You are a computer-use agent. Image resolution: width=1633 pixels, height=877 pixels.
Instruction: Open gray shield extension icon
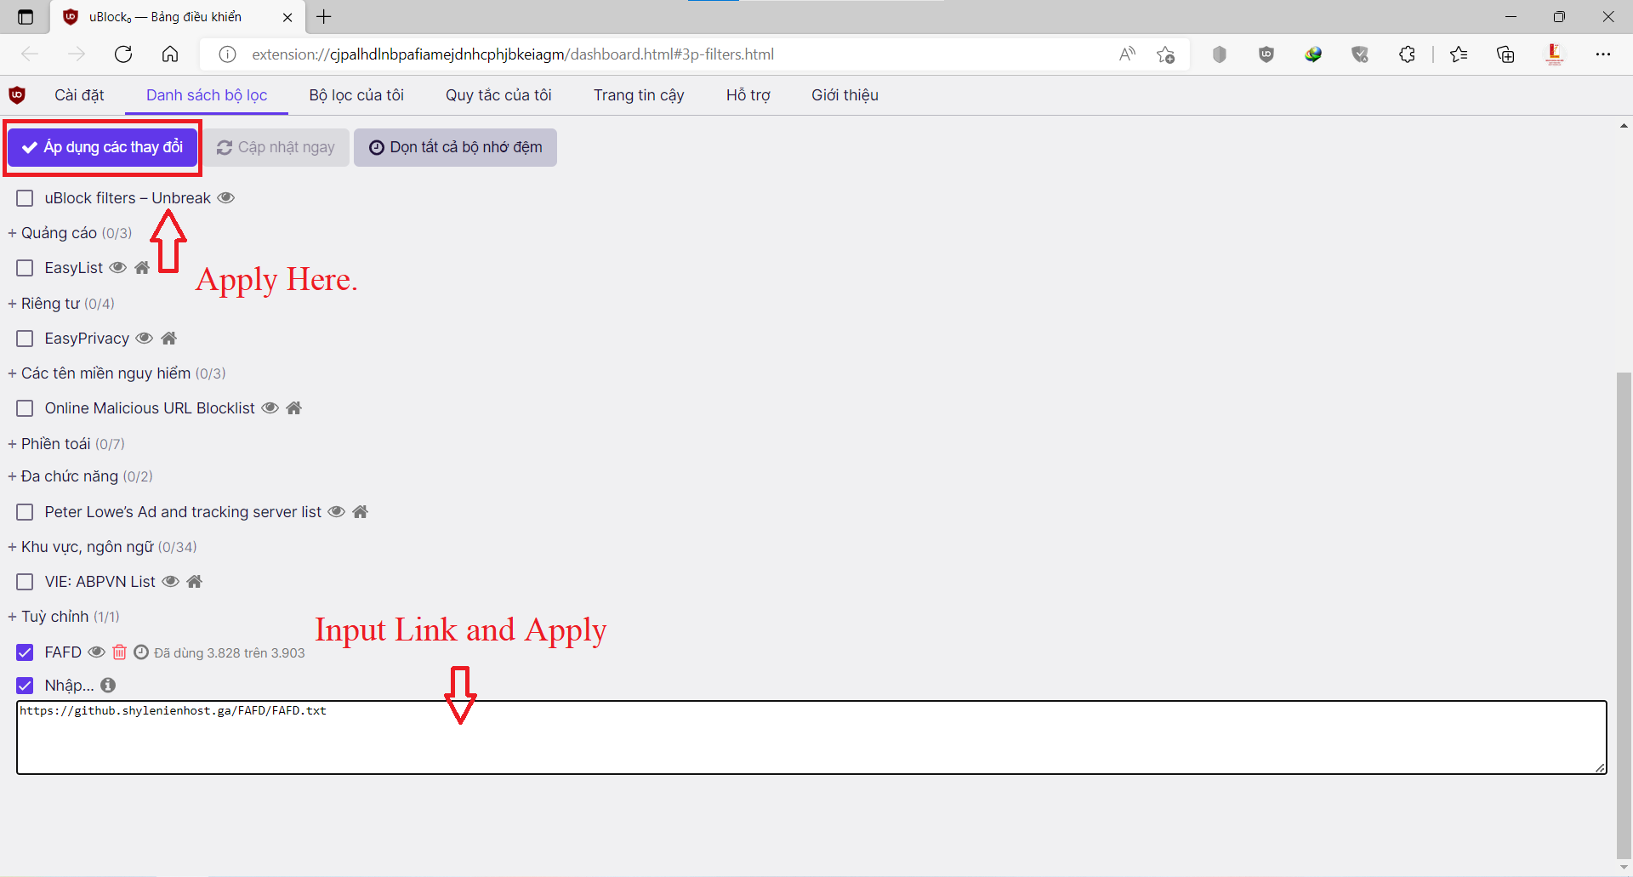(x=1220, y=54)
